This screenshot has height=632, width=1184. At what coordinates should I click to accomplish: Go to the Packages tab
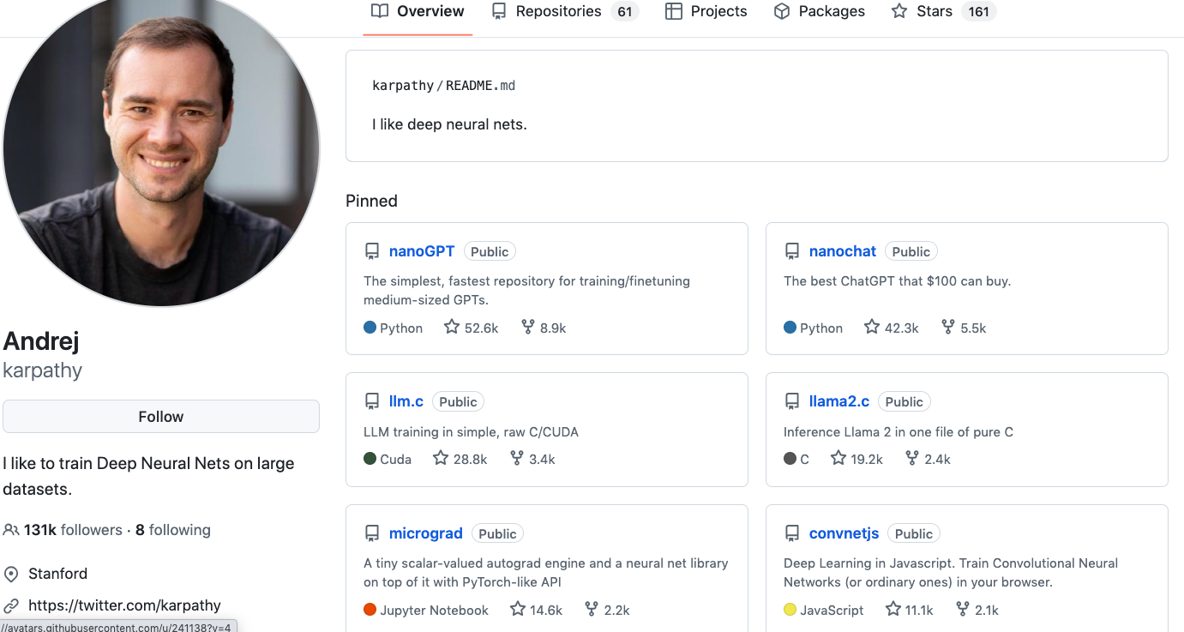coord(831,11)
